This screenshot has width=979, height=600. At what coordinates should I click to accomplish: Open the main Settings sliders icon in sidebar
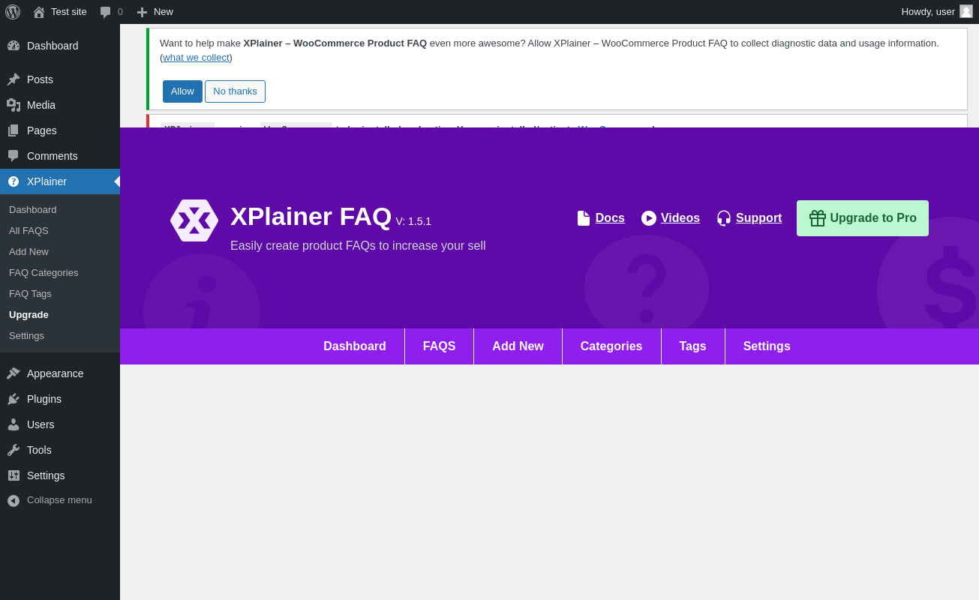[14, 475]
